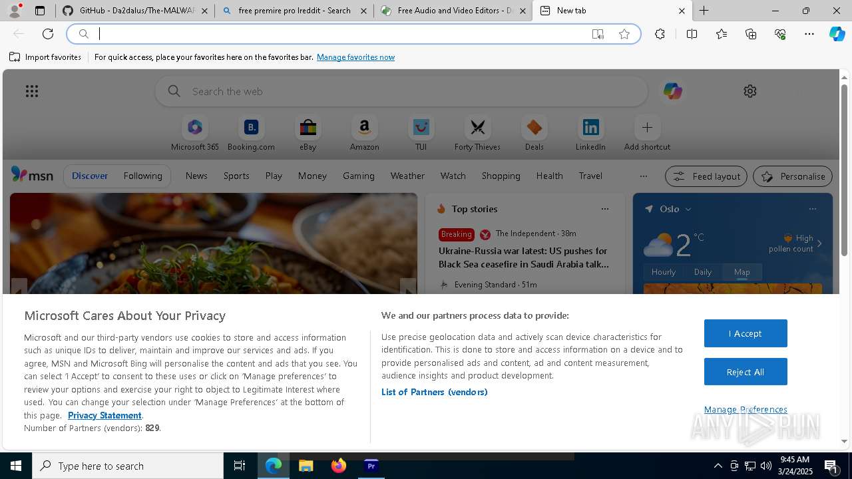Screen dimensions: 852x479
Task: Open Microsoft 365 shortcut
Action: click(x=195, y=134)
